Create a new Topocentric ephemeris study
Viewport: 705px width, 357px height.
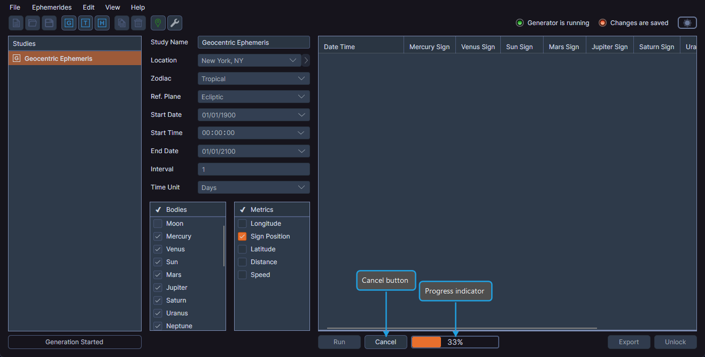(x=85, y=23)
